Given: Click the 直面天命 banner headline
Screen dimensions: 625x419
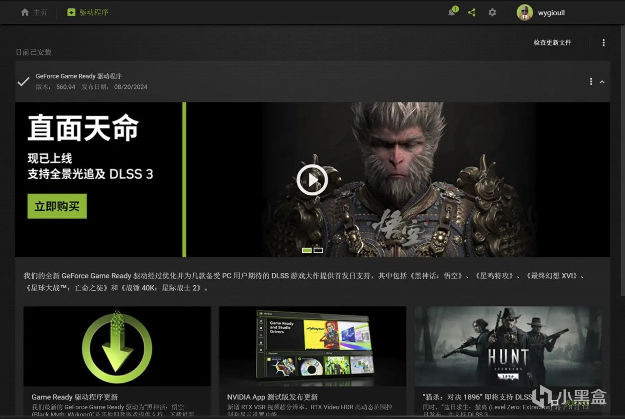Looking at the screenshot, I should (x=83, y=128).
